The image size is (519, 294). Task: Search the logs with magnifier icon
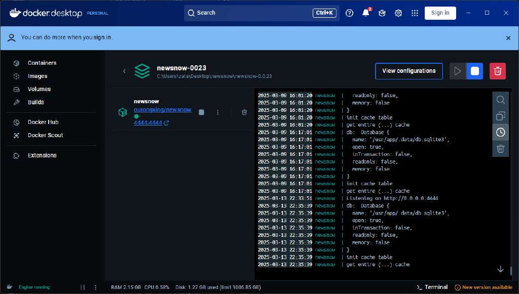500,100
